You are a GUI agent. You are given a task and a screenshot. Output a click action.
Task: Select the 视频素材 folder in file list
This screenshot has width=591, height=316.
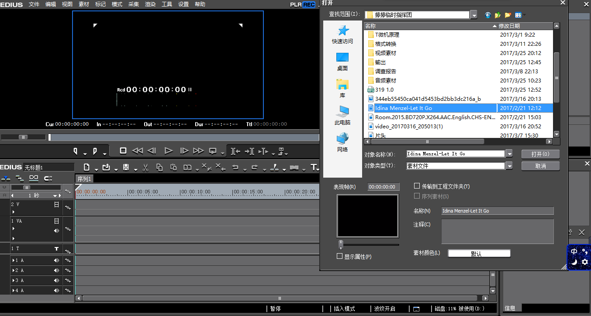point(386,53)
